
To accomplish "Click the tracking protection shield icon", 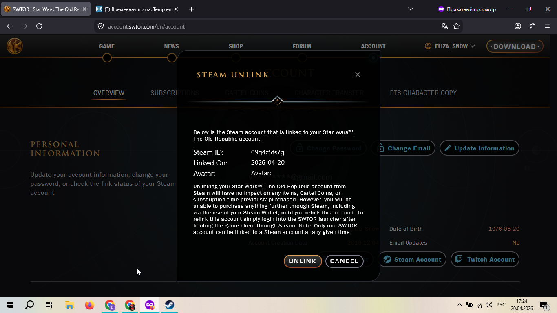I will click(101, 26).
